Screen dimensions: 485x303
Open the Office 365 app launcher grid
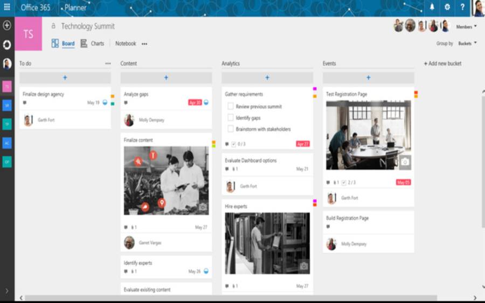[x=7, y=7]
